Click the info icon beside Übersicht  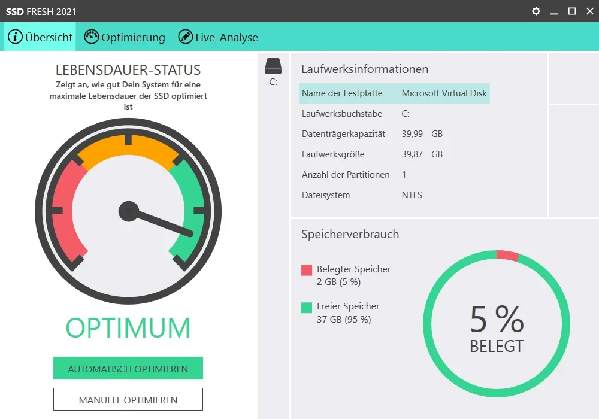(x=15, y=37)
